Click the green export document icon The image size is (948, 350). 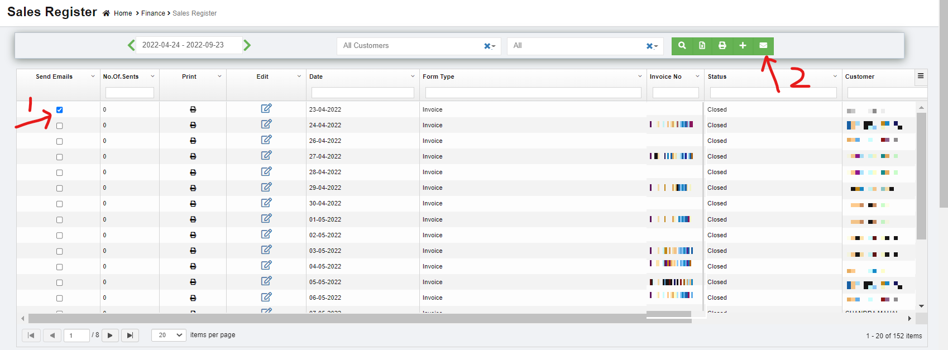702,46
